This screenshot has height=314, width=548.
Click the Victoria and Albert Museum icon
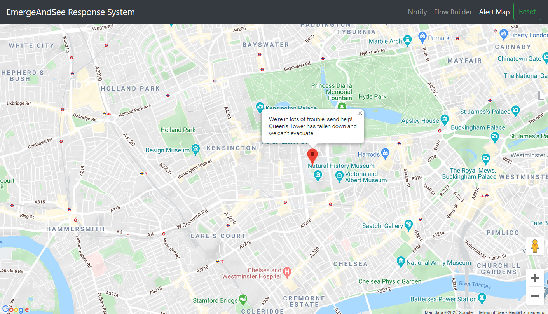tap(339, 176)
